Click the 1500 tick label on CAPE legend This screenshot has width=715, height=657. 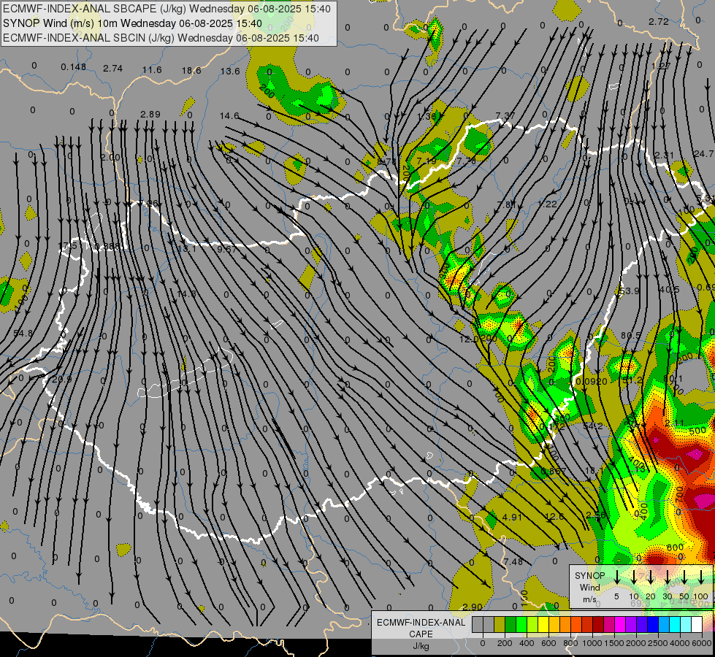pyautogui.click(x=614, y=643)
